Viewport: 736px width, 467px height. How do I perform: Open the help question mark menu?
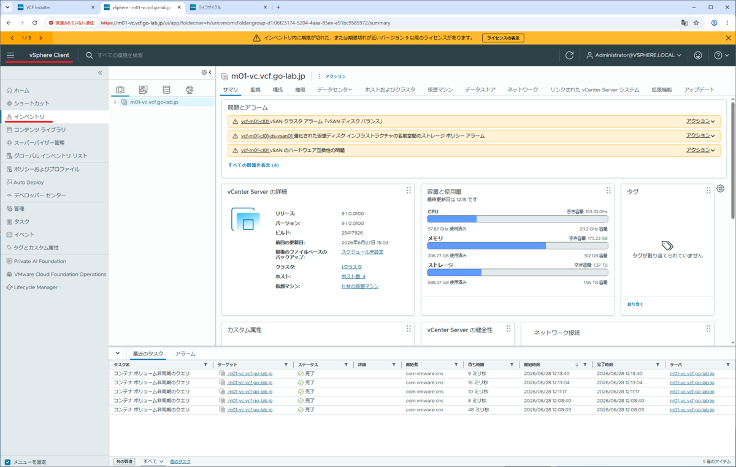point(721,55)
